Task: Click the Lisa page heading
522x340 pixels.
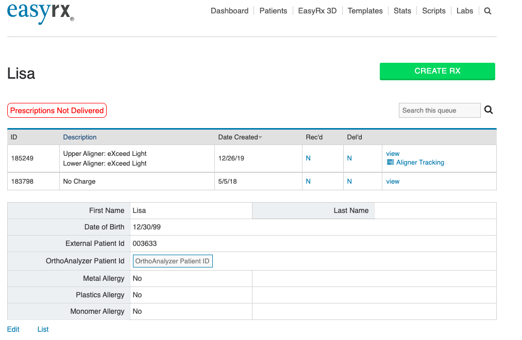Action: click(x=21, y=74)
